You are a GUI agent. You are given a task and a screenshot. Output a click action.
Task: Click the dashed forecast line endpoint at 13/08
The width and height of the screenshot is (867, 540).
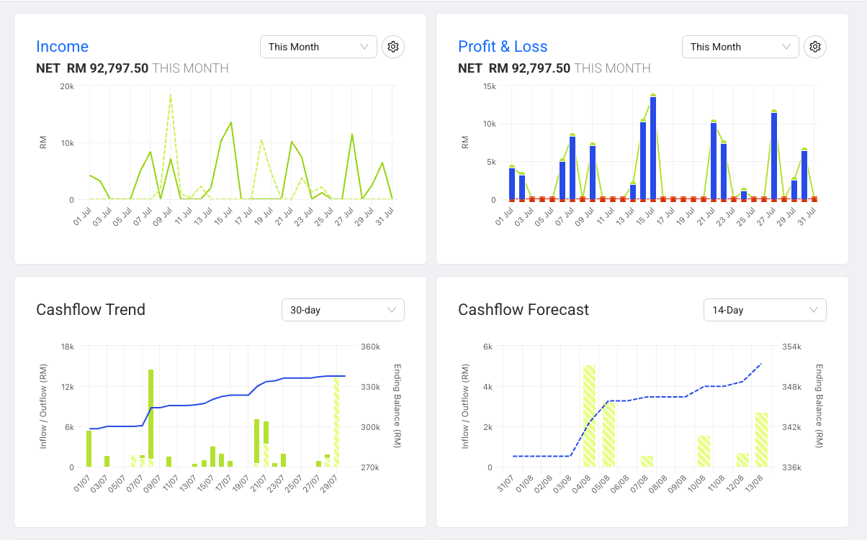[x=762, y=364]
